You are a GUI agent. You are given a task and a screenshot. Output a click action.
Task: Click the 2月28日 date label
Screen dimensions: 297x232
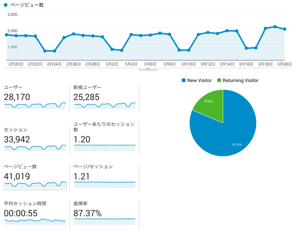(x=93, y=64)
